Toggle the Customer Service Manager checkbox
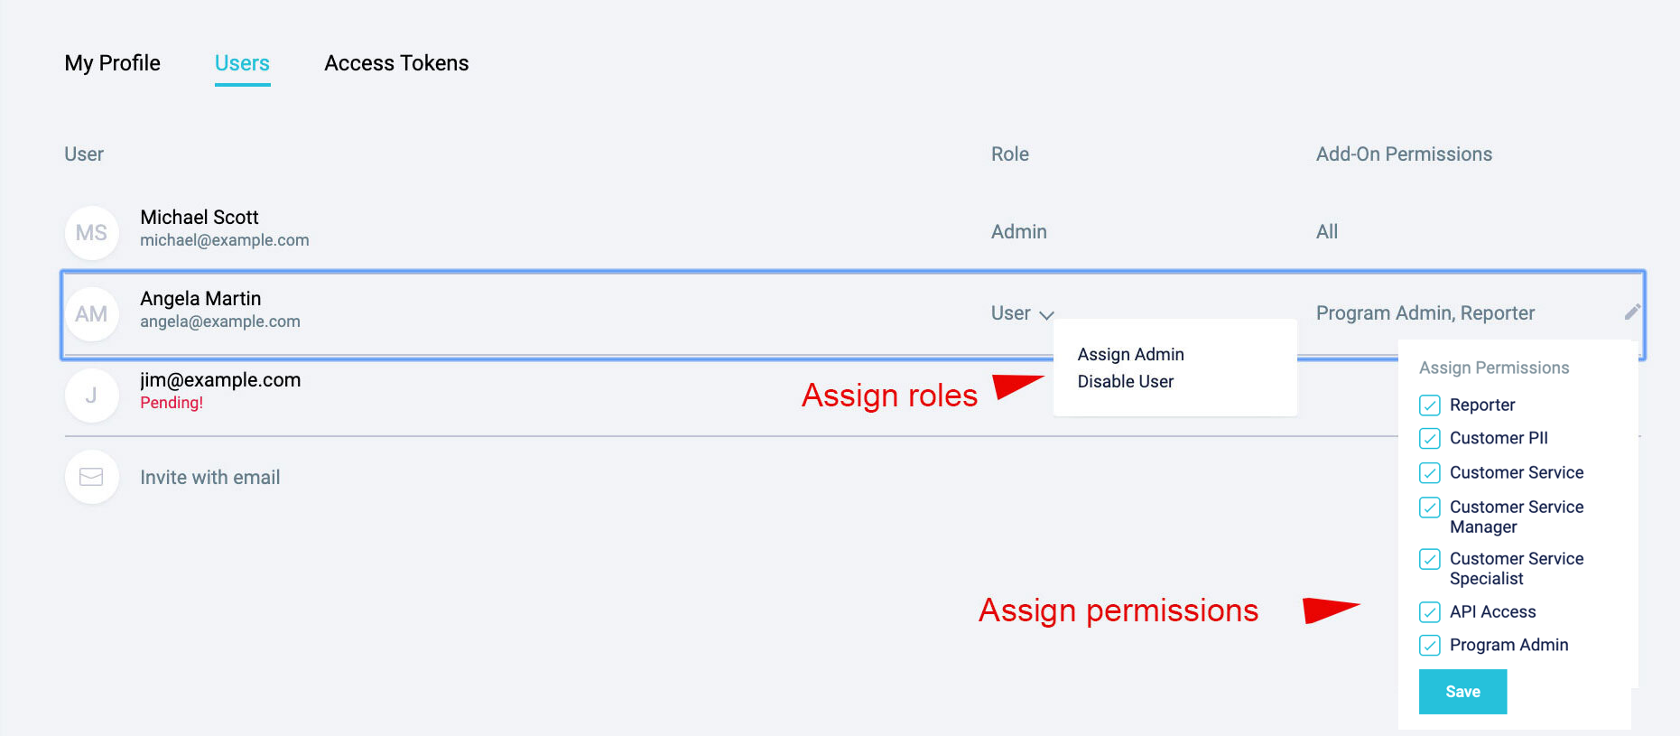Viewport: 1680px width, 736px height. (x=1430, y=508)
